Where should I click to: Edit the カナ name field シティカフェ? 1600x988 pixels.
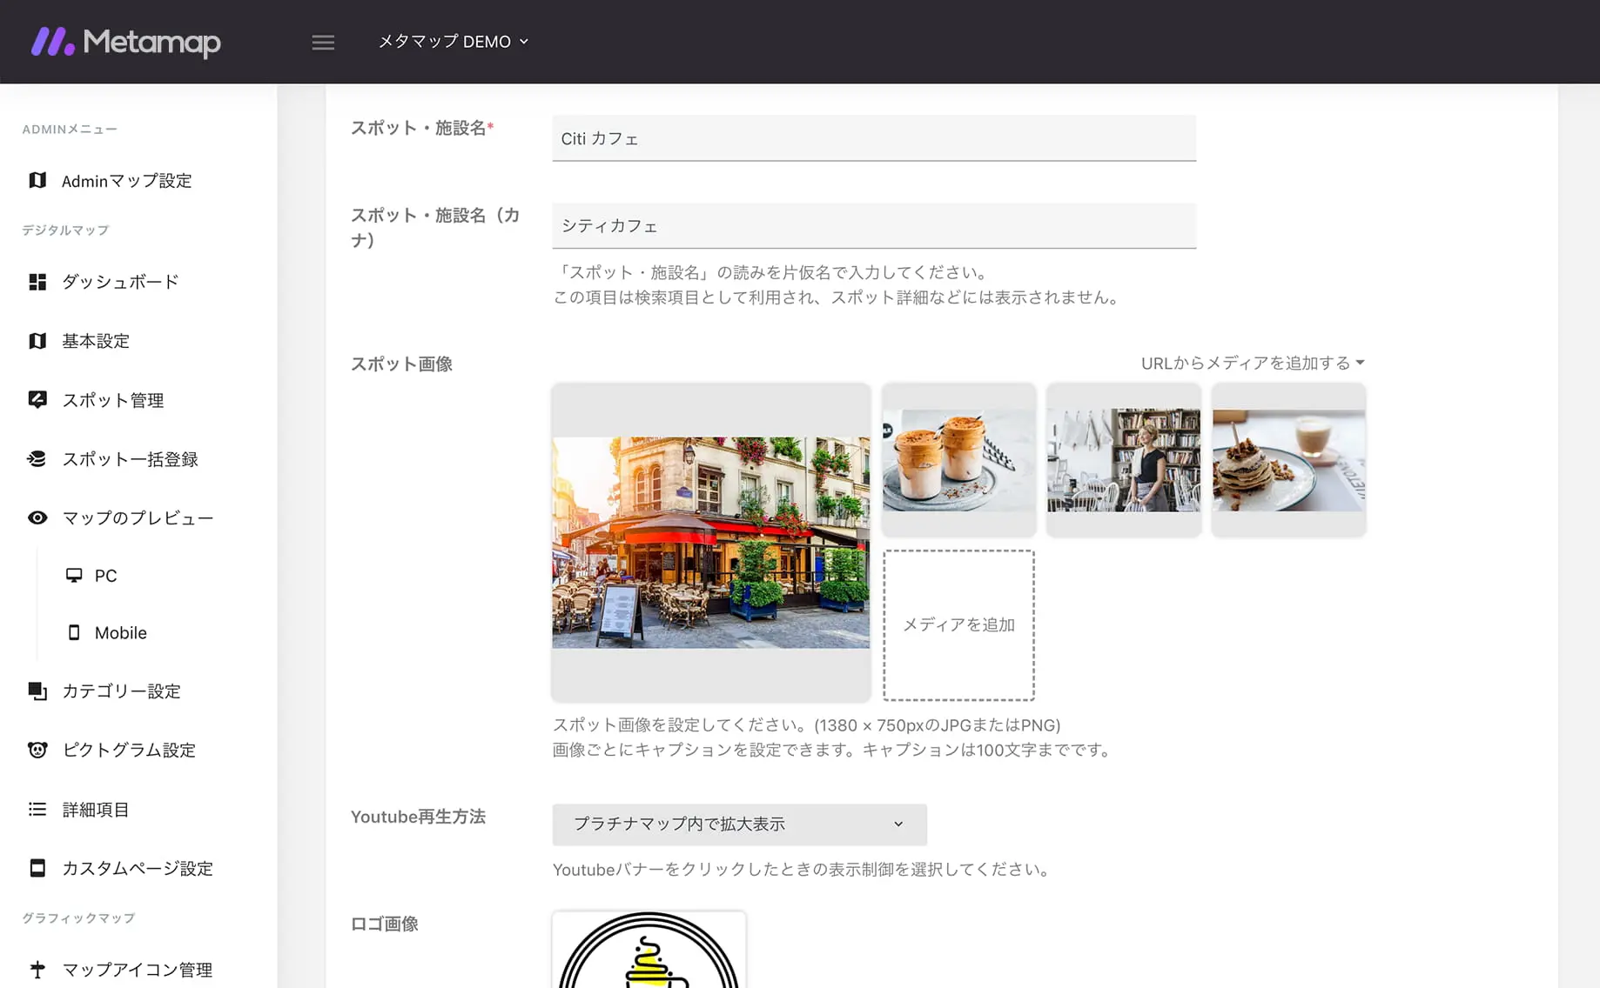874,226
